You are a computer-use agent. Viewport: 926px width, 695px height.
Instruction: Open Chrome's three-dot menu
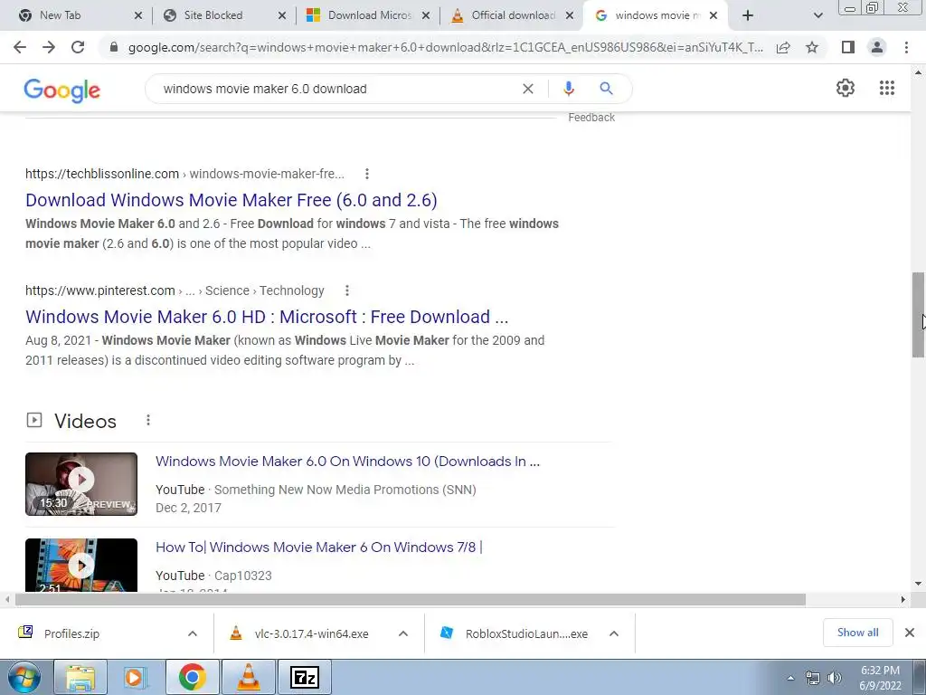point(906,47)
